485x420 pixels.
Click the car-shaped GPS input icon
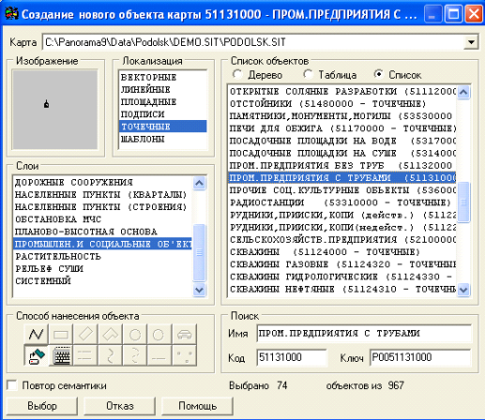coord(185,335)
